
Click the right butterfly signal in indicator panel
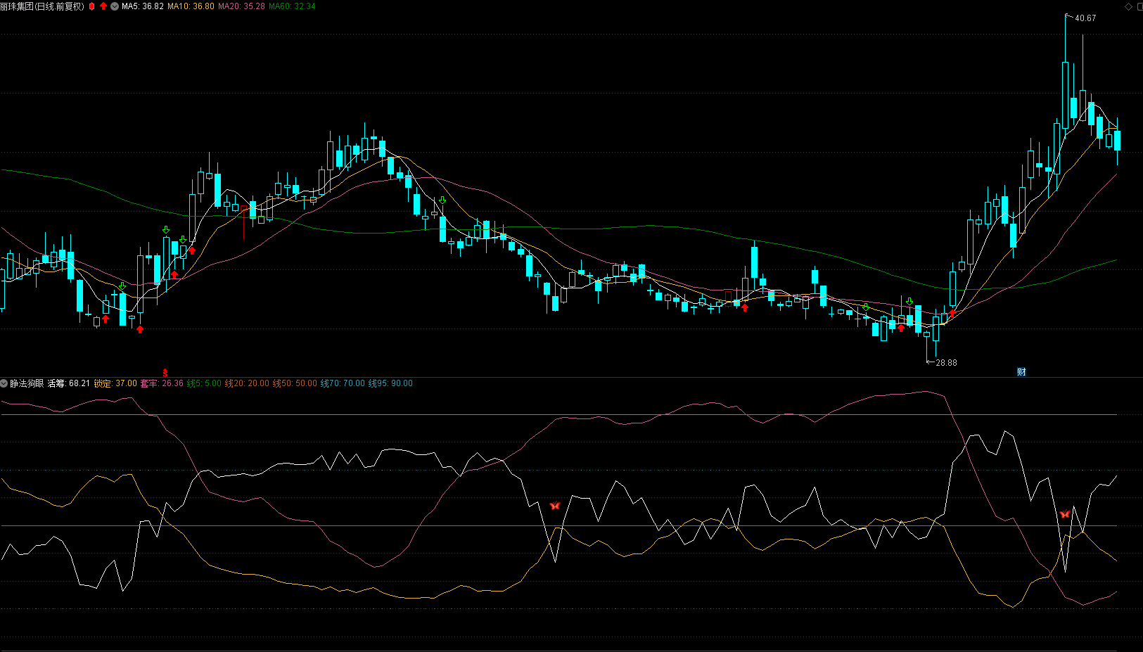[x=1065, y=514]
